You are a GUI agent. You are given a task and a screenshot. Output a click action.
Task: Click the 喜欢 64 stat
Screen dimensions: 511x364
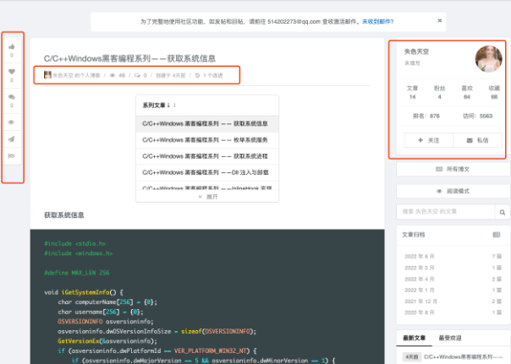pyautogui.click(x=467, y=92)
